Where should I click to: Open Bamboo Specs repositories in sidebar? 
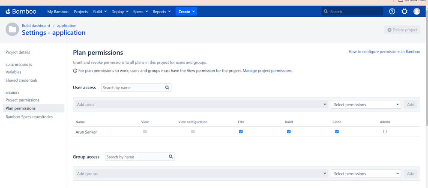(29, 117)
